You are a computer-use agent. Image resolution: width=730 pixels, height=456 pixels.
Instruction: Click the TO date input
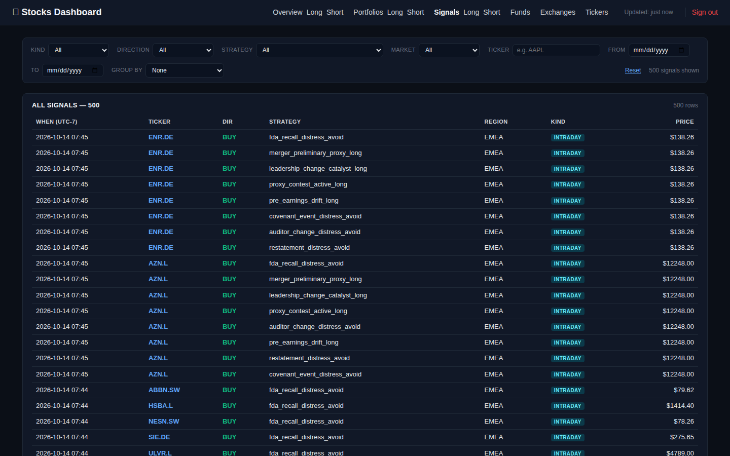coord(72,70)
